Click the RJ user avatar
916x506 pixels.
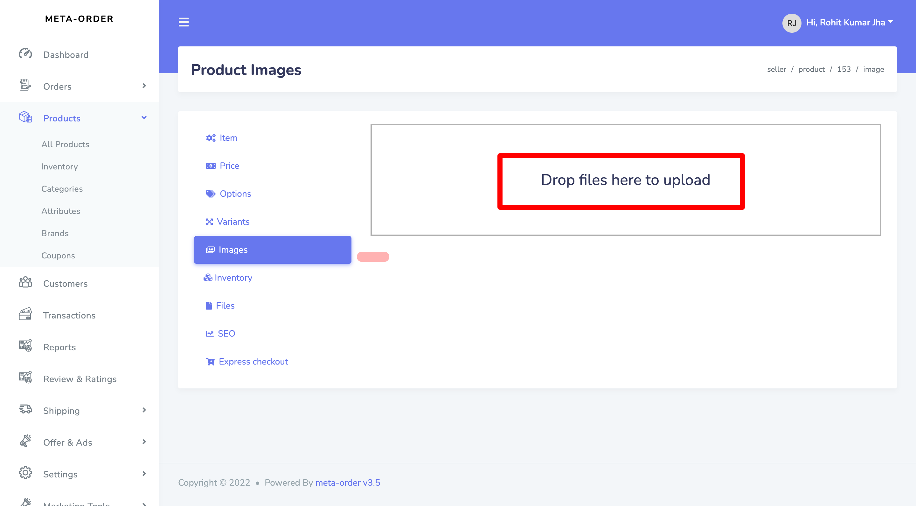(791, 23)
